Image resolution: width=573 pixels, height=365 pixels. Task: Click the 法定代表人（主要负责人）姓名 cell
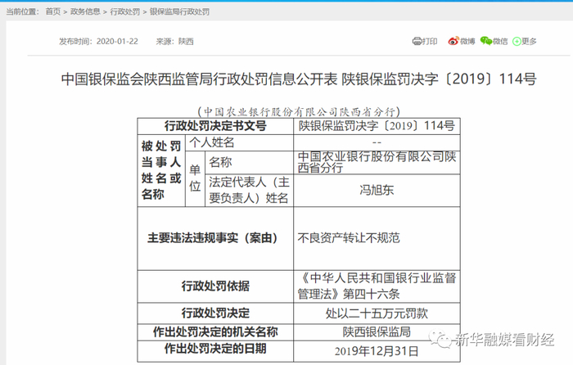[249, 191]
